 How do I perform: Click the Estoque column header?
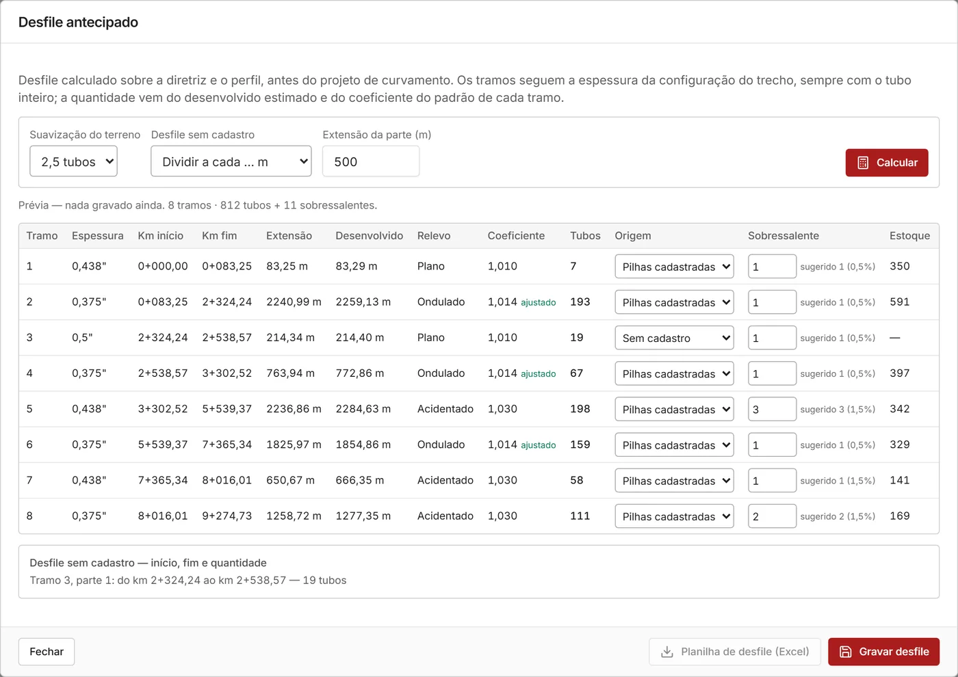point(909,236)
